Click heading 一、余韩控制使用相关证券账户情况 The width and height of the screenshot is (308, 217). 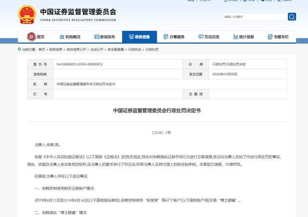[x=64, y=188]
